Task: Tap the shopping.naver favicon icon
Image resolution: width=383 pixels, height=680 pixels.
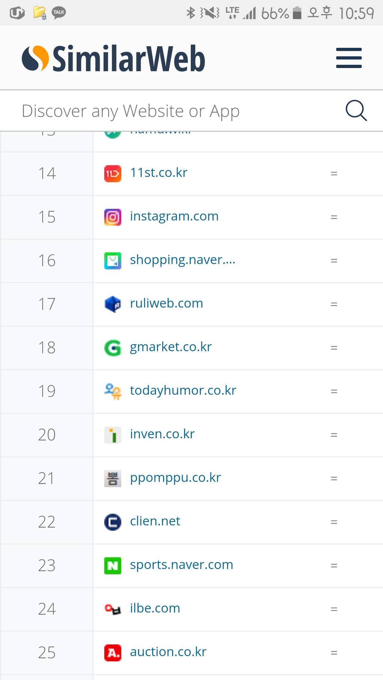Action: point(113,261)
